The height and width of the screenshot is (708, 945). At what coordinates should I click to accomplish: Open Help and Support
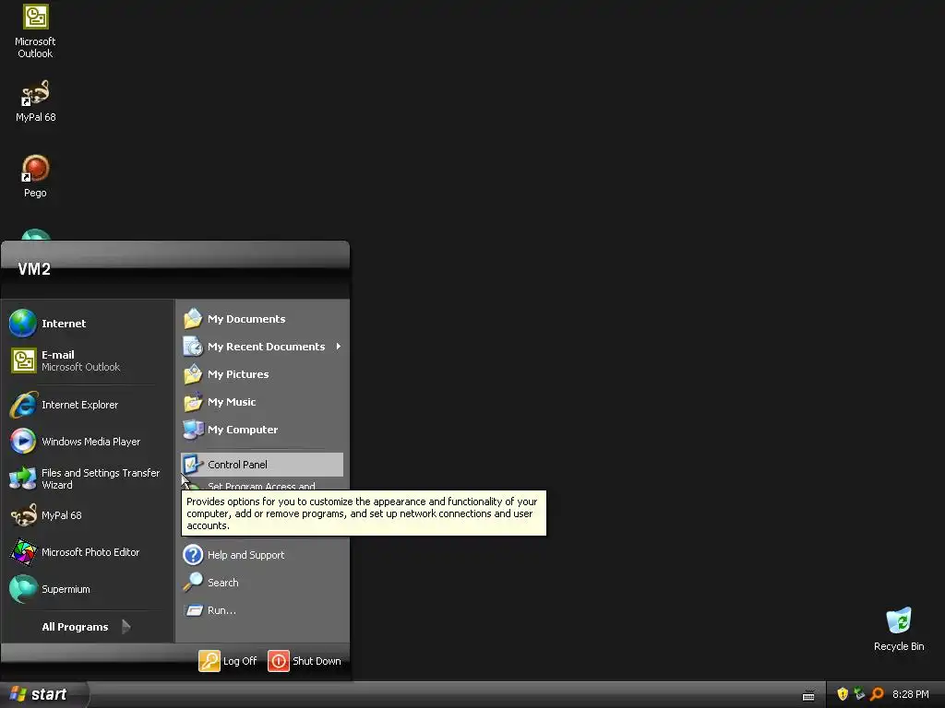261,554
